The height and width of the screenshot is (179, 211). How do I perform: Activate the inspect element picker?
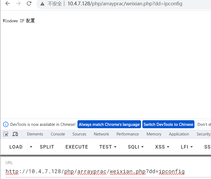[6, 134]
